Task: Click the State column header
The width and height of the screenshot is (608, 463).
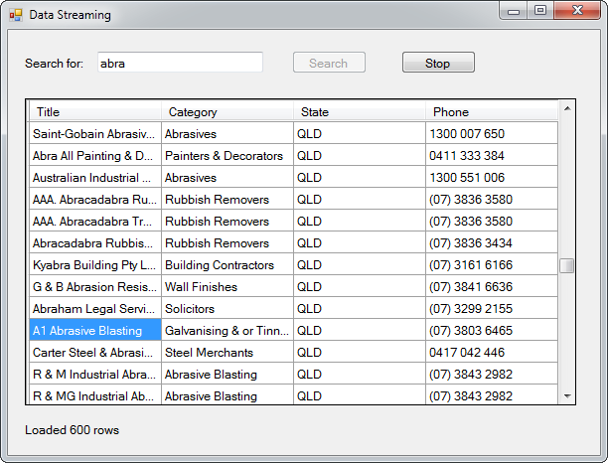Action: click(x=360, y=112)
